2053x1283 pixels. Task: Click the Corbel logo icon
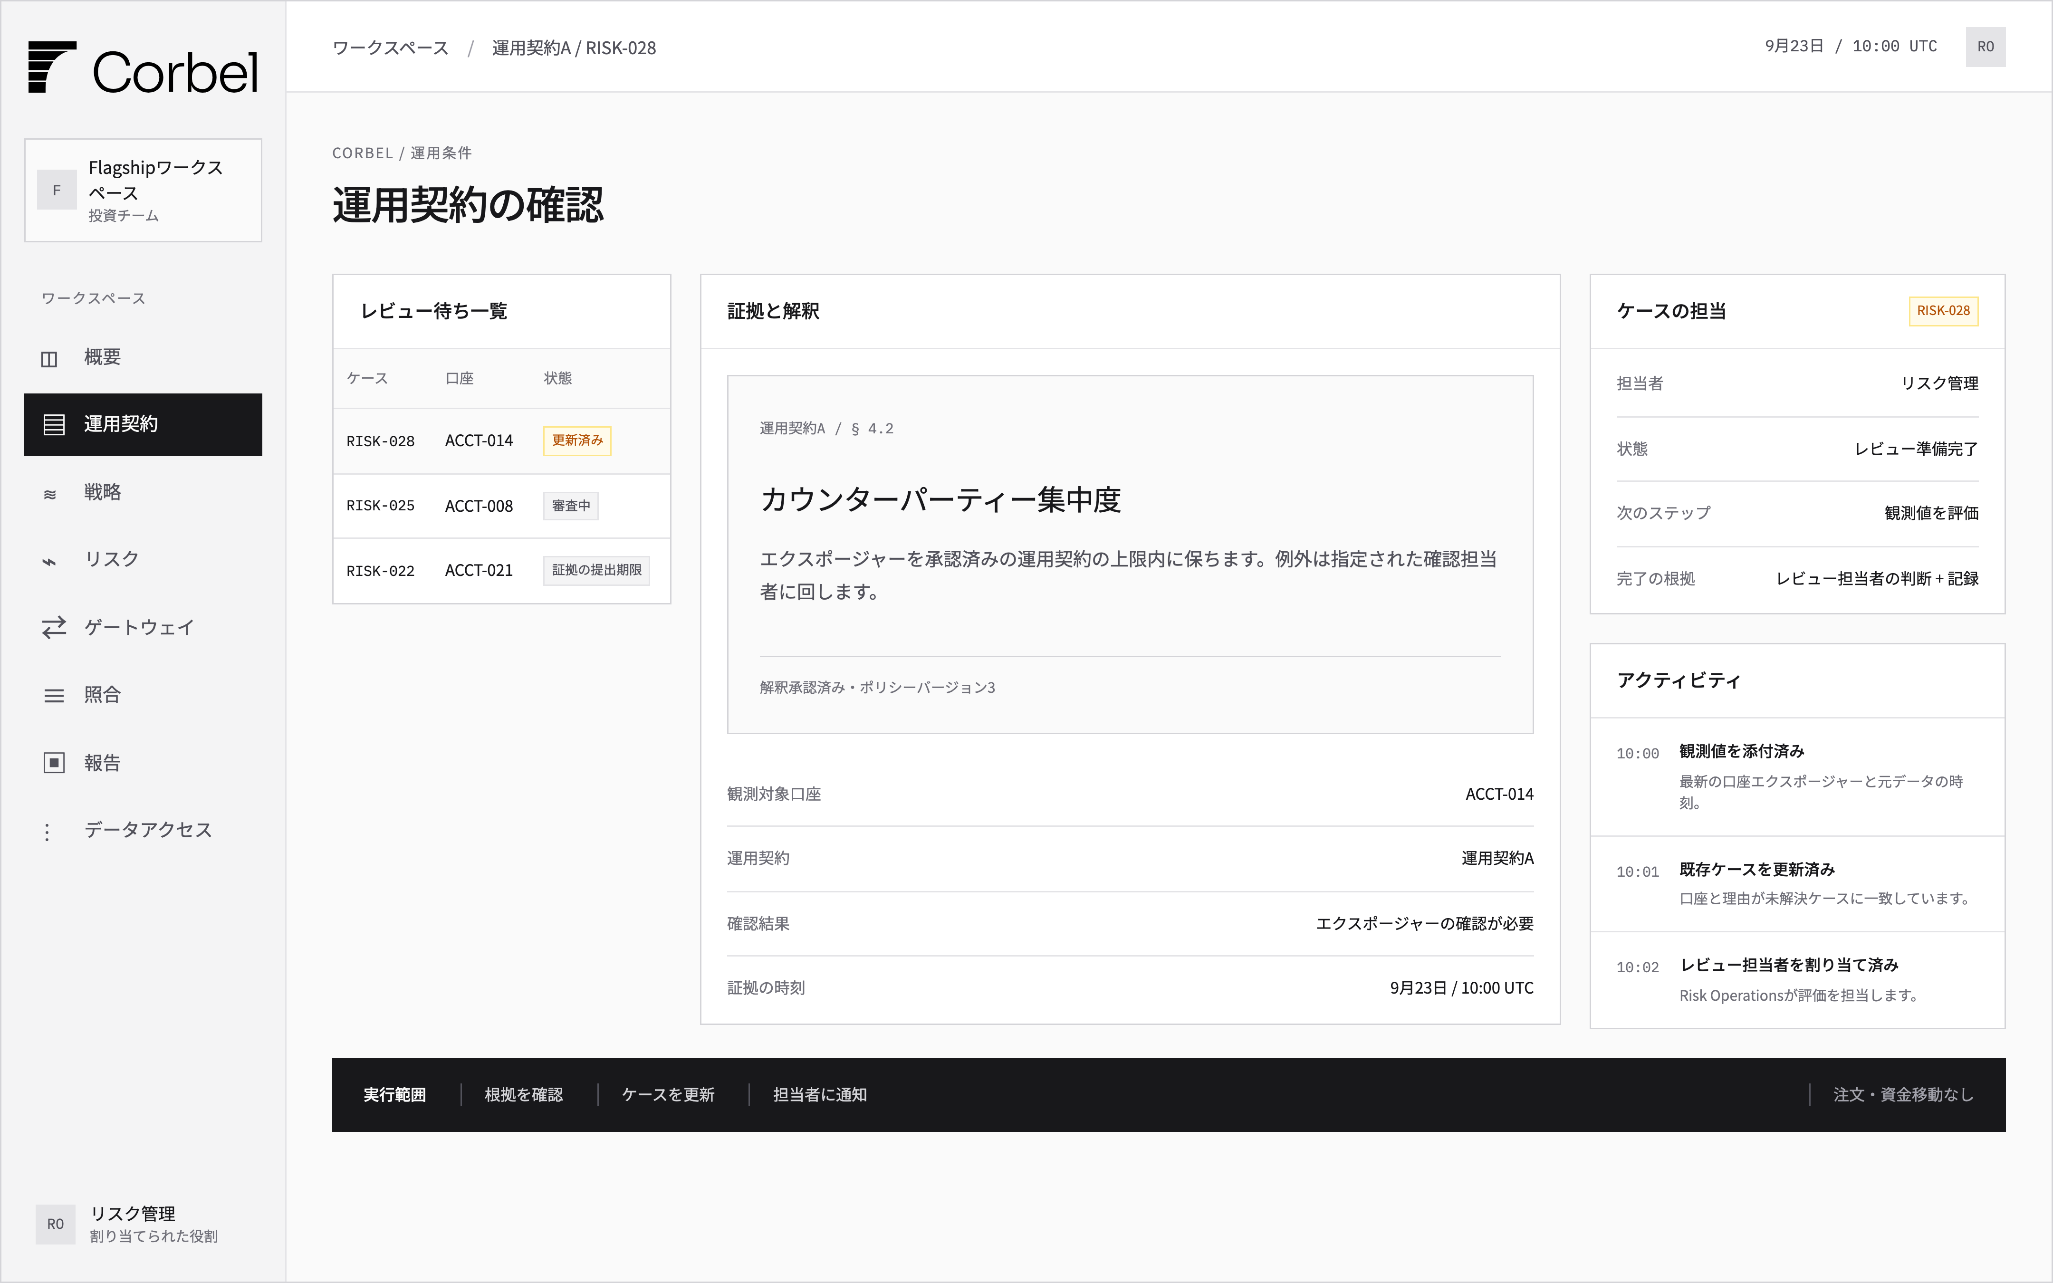[x=52, y=67]
